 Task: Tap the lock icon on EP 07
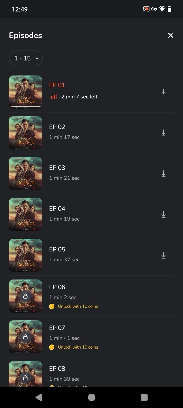(25, 337)
